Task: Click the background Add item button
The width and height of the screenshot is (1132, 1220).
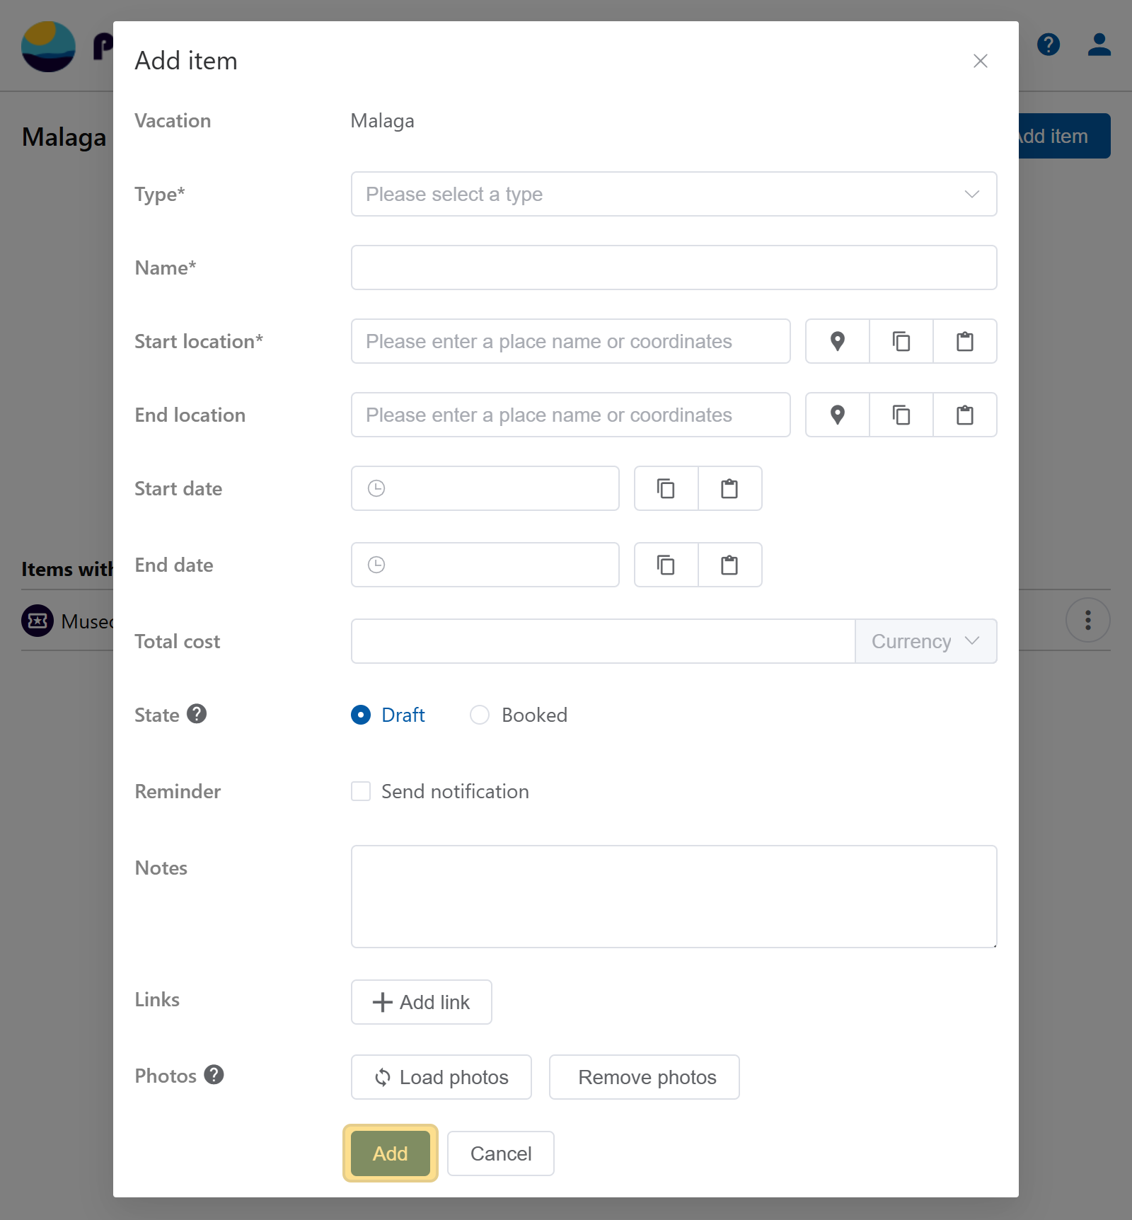Action: 1064,136
